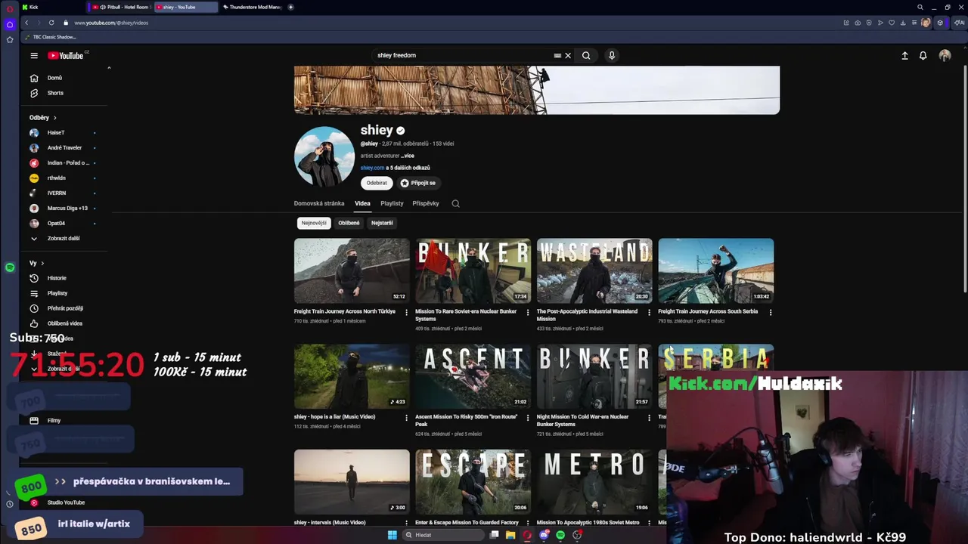The width and height of the screenshot is (968, 544).
Task: Open Playlisty in the left sidebar
Action: (57, 293)
